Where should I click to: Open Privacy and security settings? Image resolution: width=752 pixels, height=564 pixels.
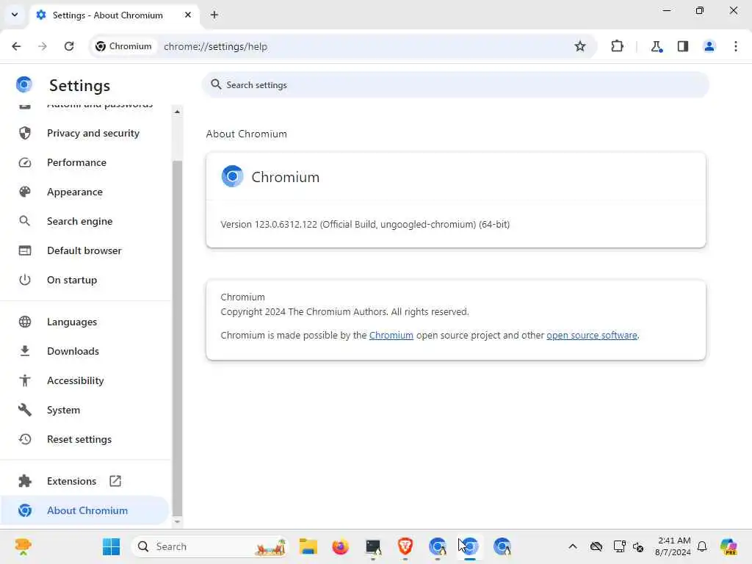point(85,133)
